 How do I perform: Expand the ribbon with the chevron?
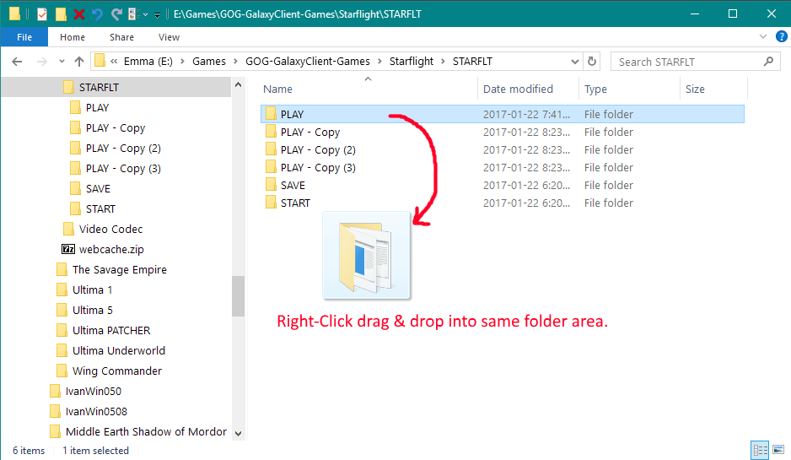(x=762, y=36)
